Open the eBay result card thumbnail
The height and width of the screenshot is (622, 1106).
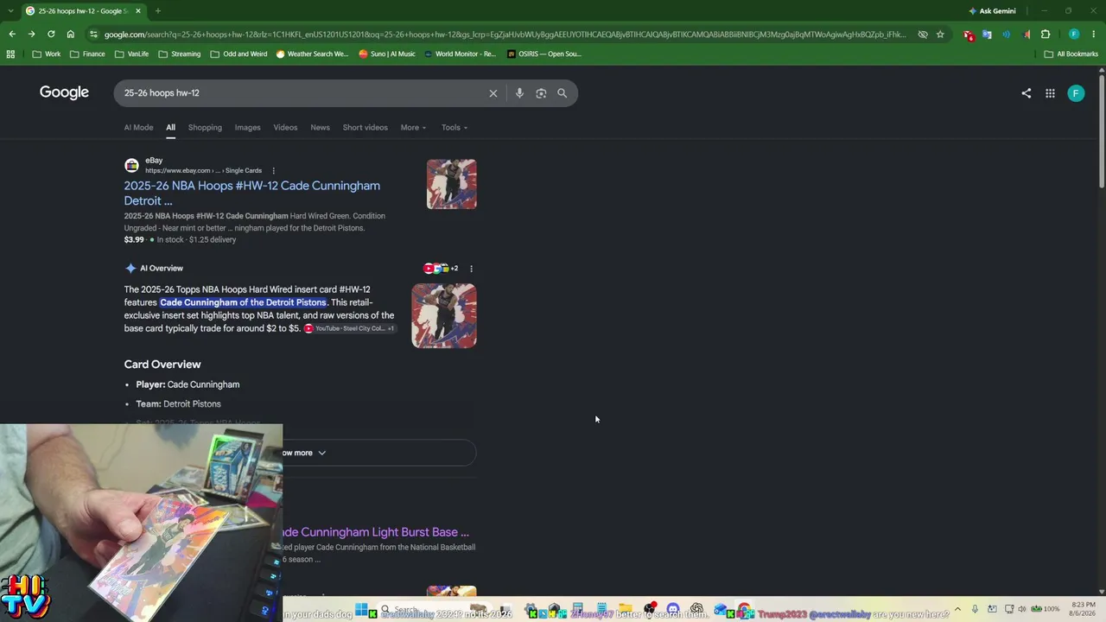[451, 184]
